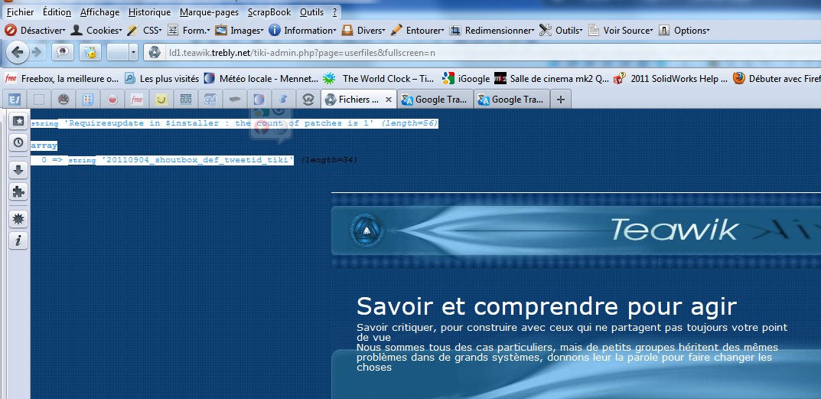
Task: Open the Historique menu
Action: click(x=149, y=12)
